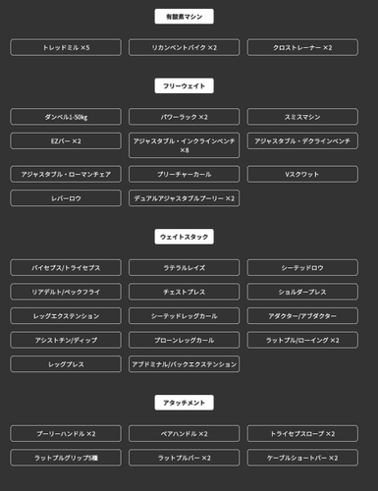Image resolution: width=378 pixels, height=491 pixels.
Task: Select the フリーウェイト category label
Action: (184, 85)
